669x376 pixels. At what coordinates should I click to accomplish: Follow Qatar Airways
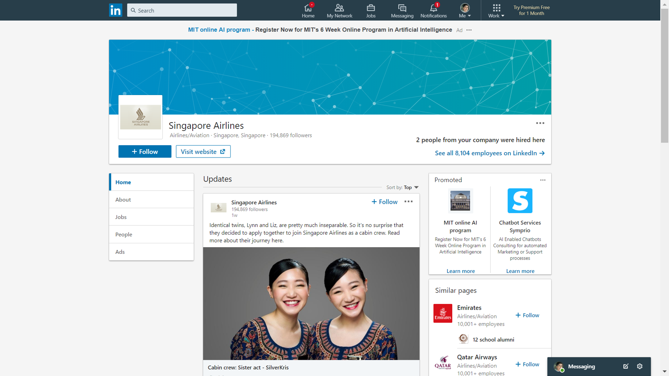[527, 364]
